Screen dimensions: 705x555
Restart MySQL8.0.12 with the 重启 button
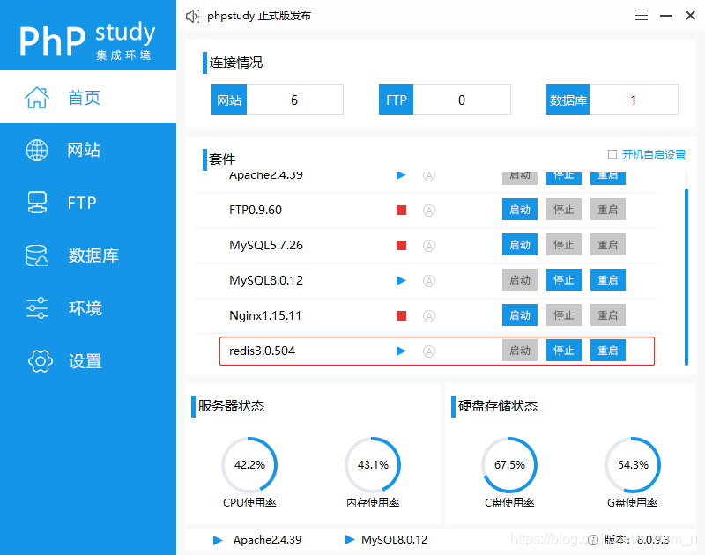608,280
